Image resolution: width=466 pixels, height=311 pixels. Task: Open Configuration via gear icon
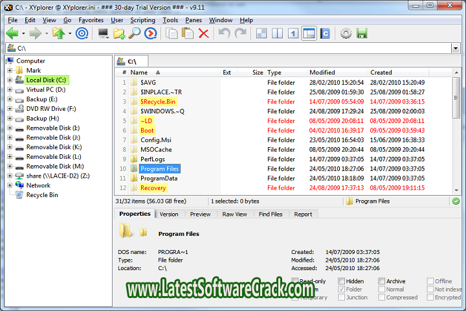(x=346, y=33)
